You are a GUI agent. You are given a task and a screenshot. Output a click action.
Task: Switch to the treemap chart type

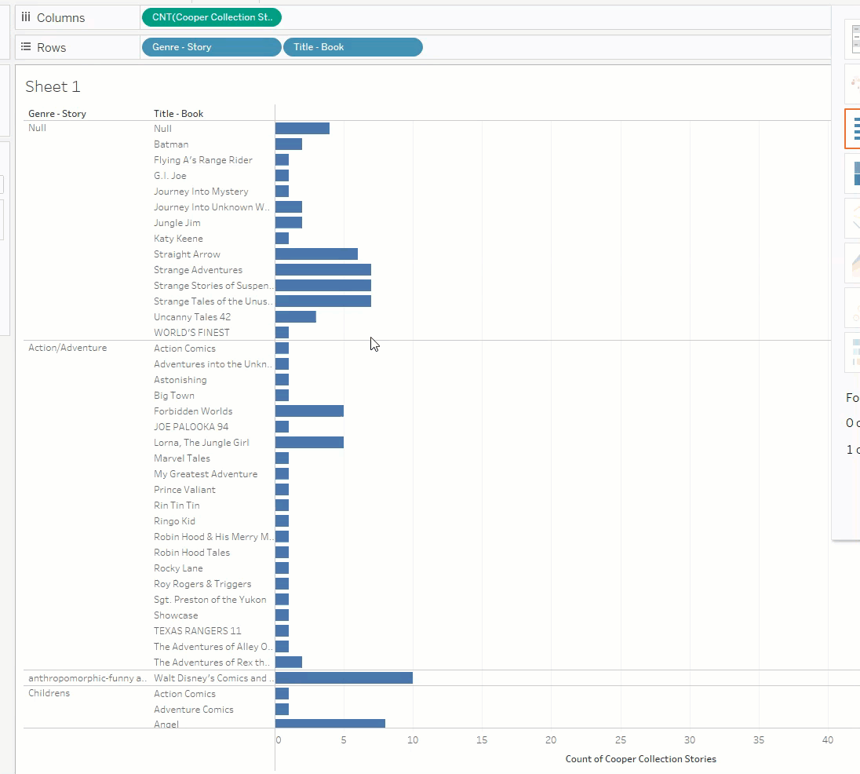point(852,173)
